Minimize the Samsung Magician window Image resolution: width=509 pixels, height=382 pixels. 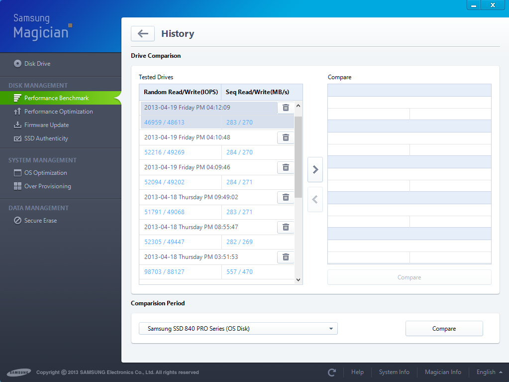pyautogui.click(x=474, y=5)
